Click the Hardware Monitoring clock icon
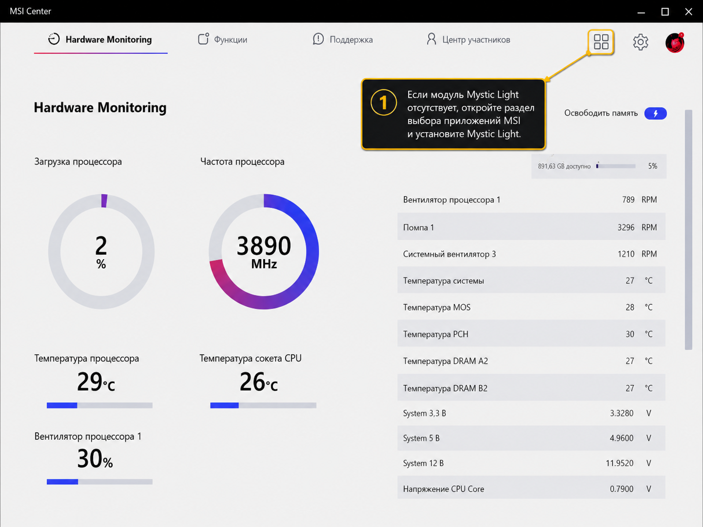 click(x=54, y=39)
